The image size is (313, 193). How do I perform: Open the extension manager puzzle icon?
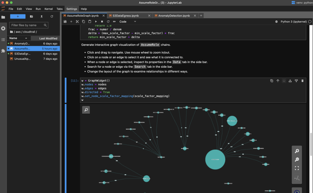coord(3,51)
